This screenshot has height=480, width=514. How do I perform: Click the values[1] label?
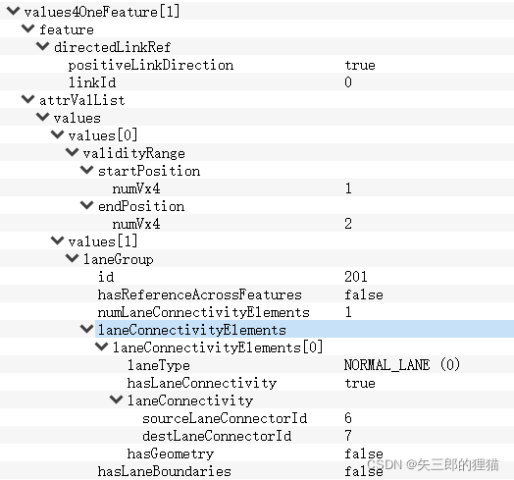pyautogui.click(x=103, y=241)
